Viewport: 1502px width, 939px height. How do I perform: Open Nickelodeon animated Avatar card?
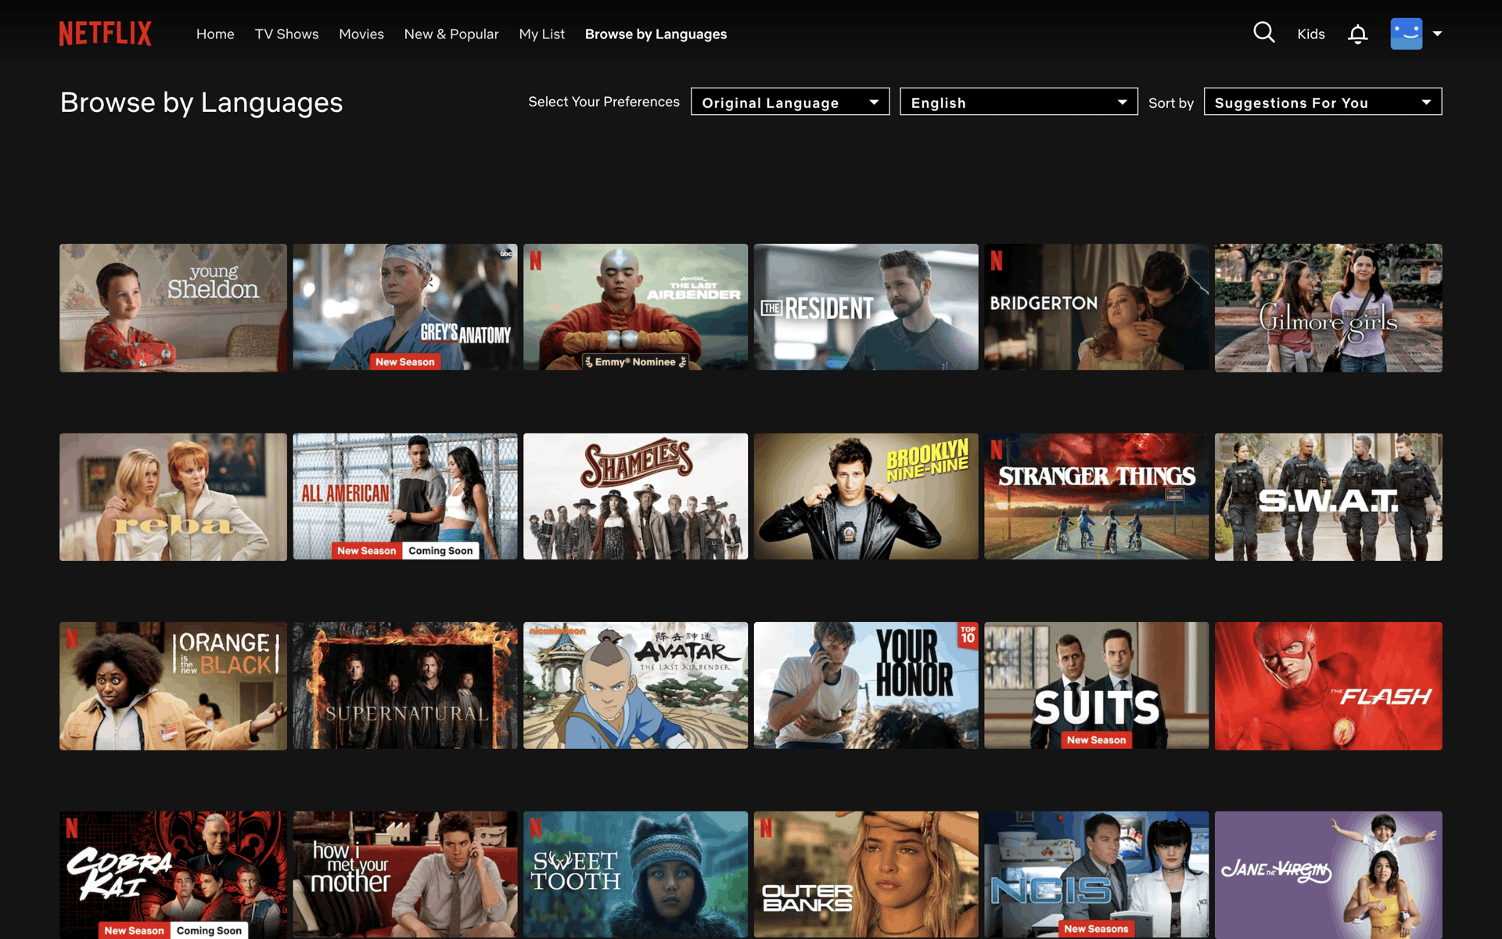635,685
